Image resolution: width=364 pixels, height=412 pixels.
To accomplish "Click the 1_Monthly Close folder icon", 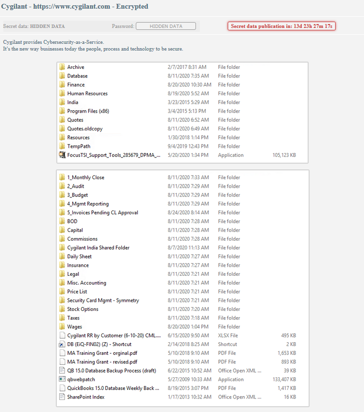I will [x=62, y=177].
